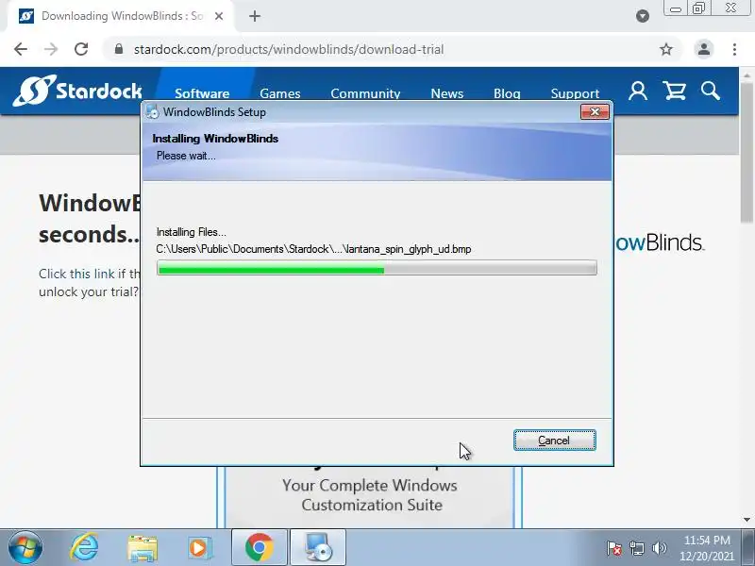Click the page scrollbar thumb
The image size is (755, 566).
747,152
